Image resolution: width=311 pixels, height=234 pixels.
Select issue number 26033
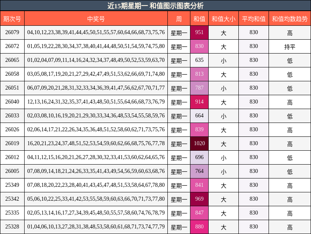click(x=12, y=116)
